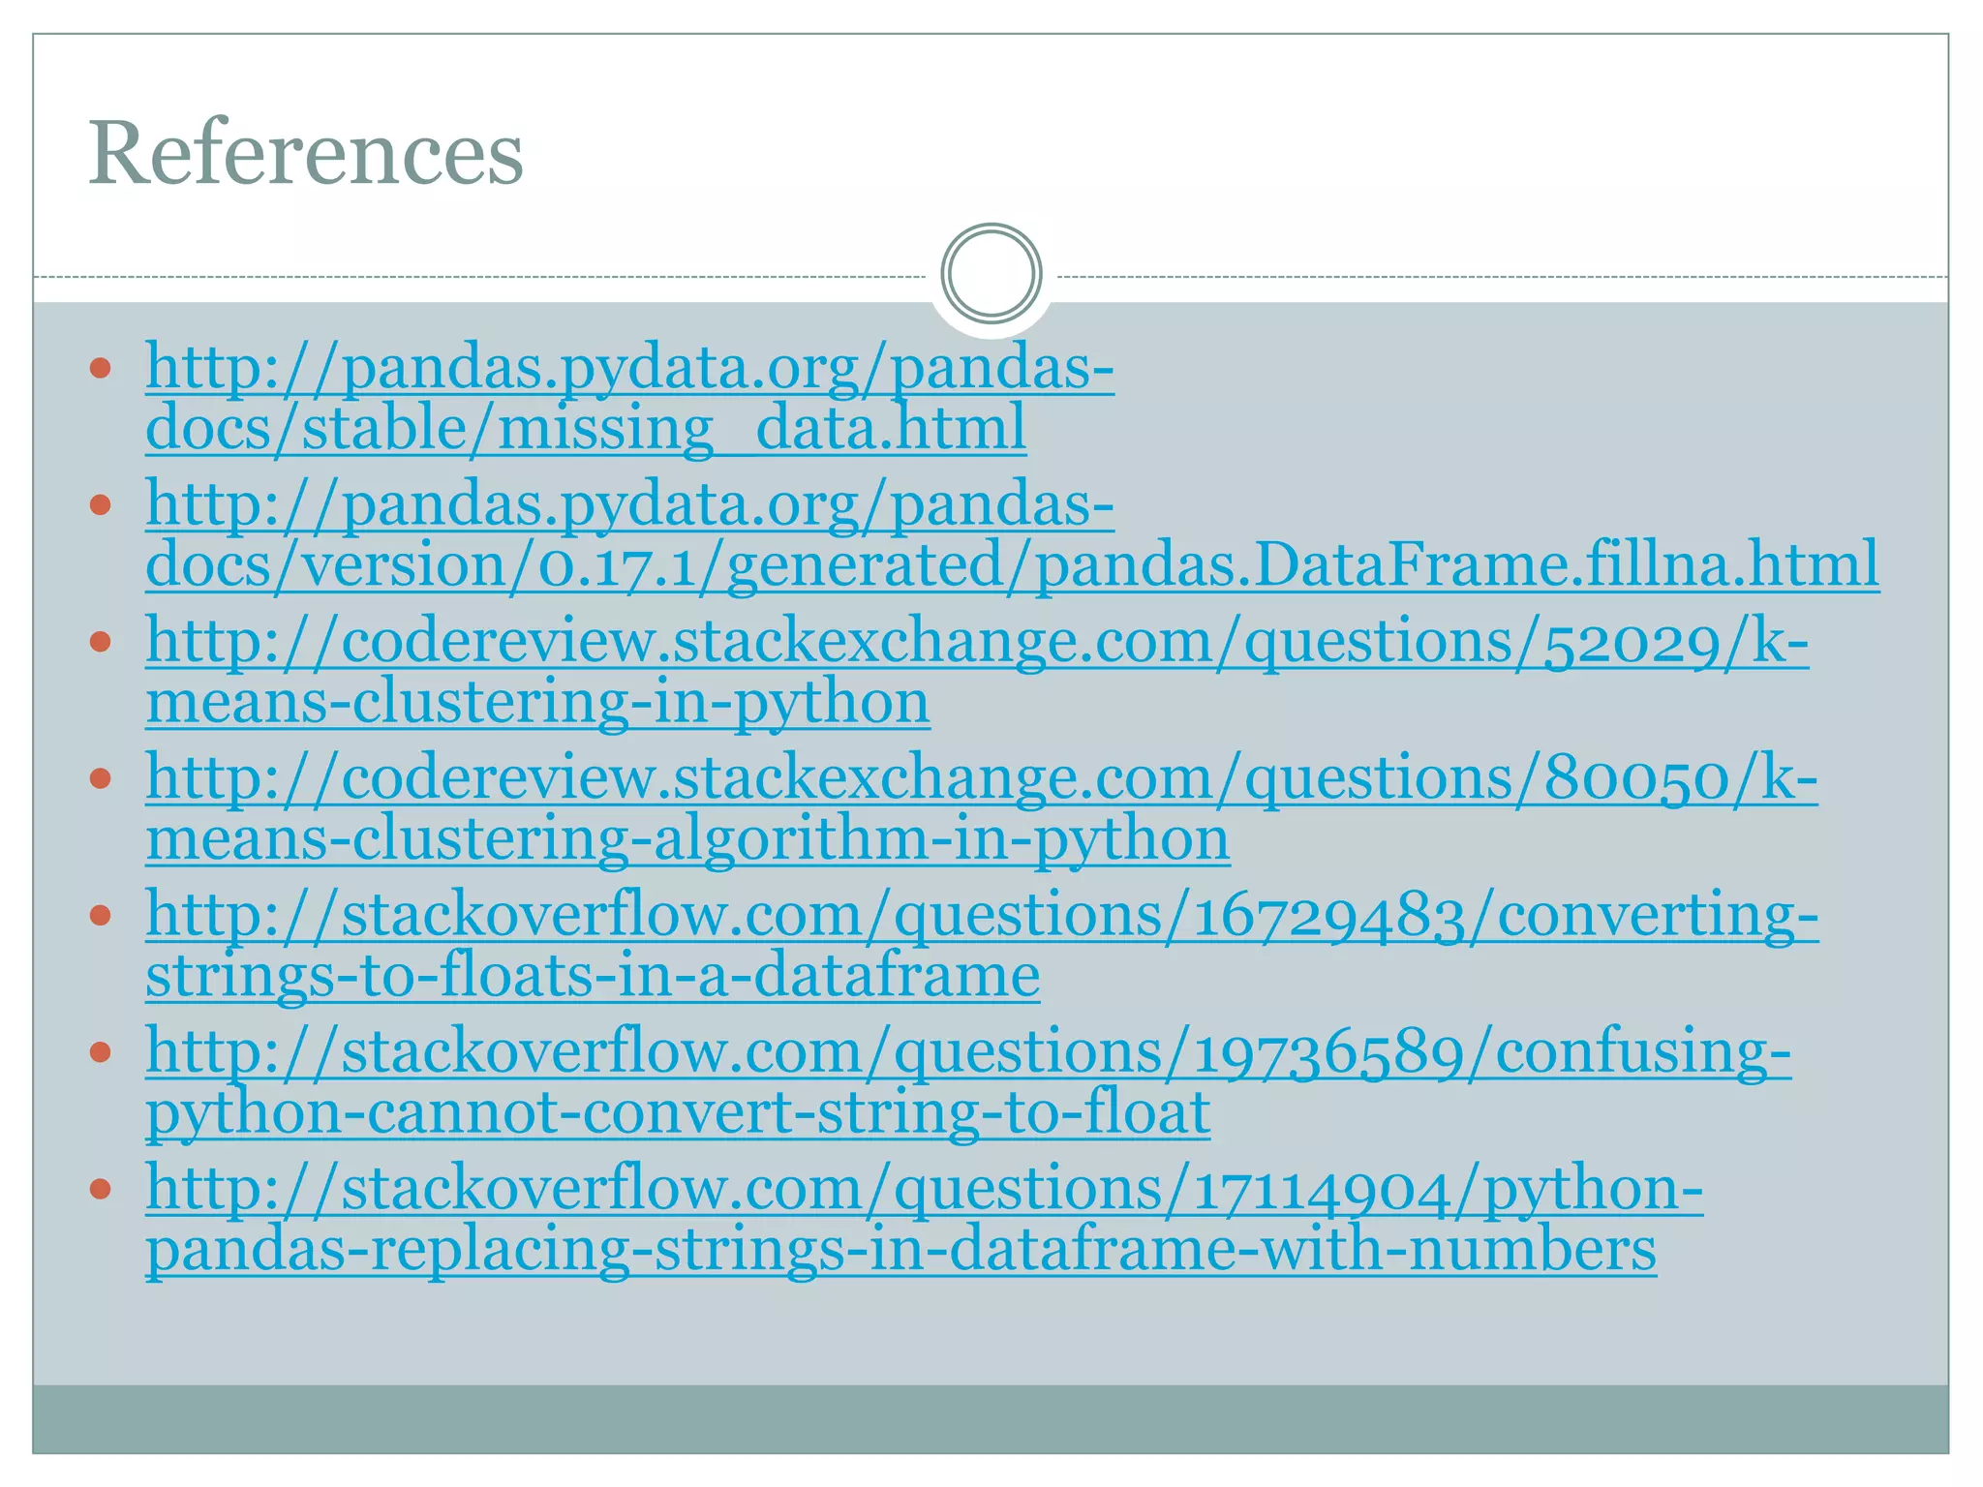Select the bullet beside the converting-strings-to-floats link
The width and height of the screenshot is (1983, 1487).
[x=101, y=915]
